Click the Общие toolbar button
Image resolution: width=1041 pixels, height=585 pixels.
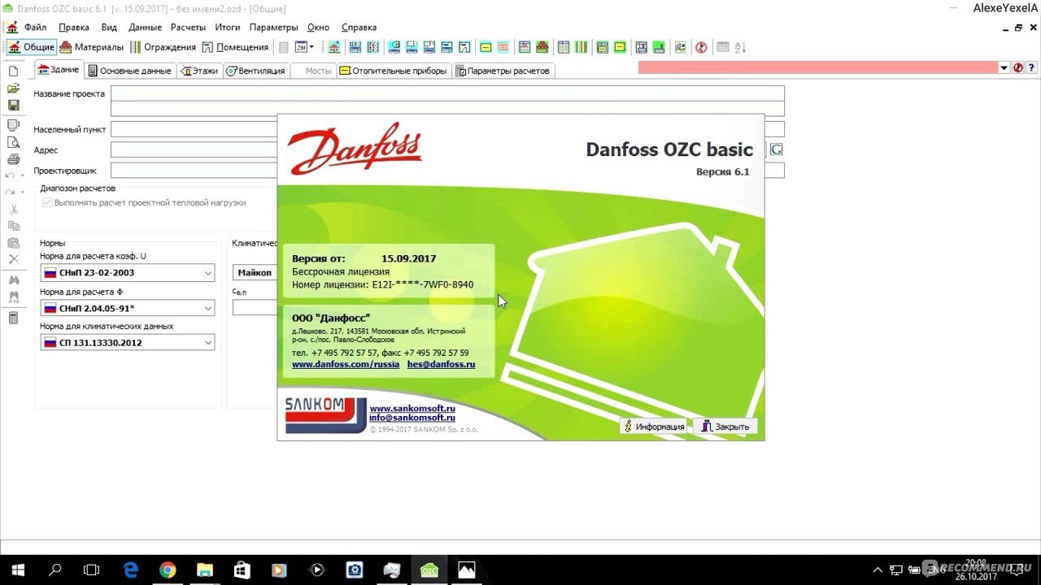point(31,47)
